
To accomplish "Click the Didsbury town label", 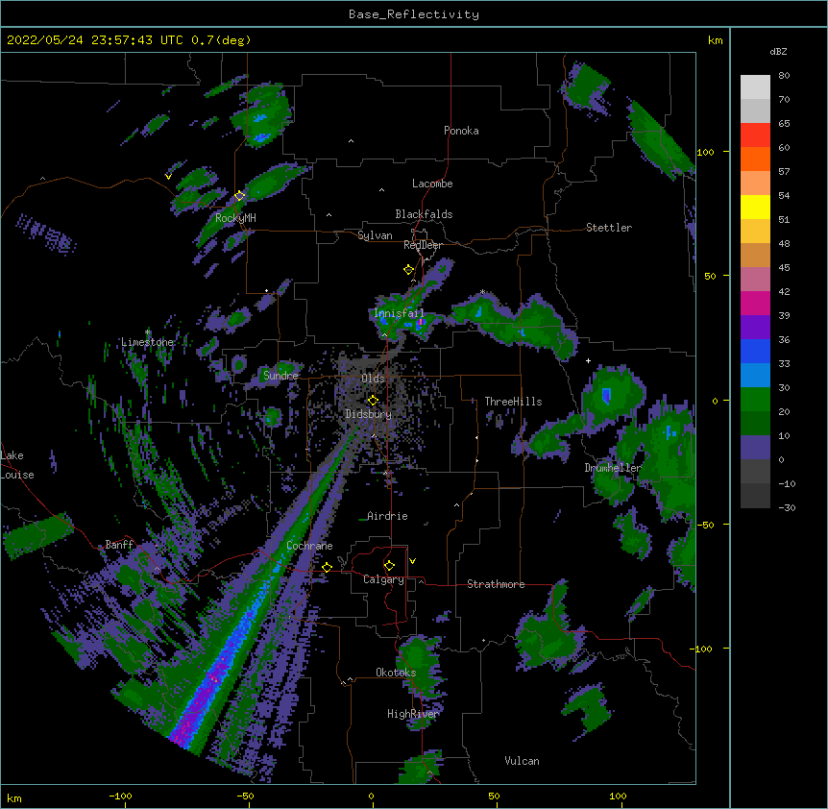I will (x=369, y=414).
